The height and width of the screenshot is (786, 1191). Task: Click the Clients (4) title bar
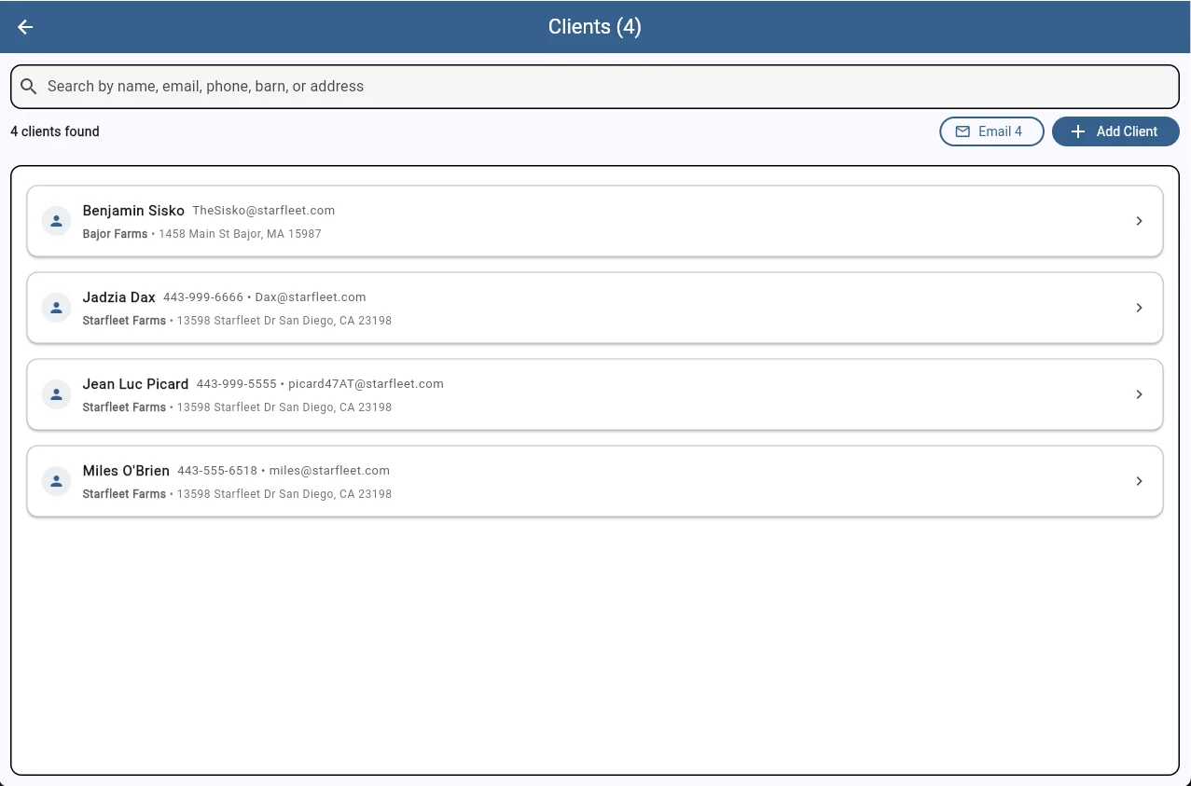tap(595, 26)
